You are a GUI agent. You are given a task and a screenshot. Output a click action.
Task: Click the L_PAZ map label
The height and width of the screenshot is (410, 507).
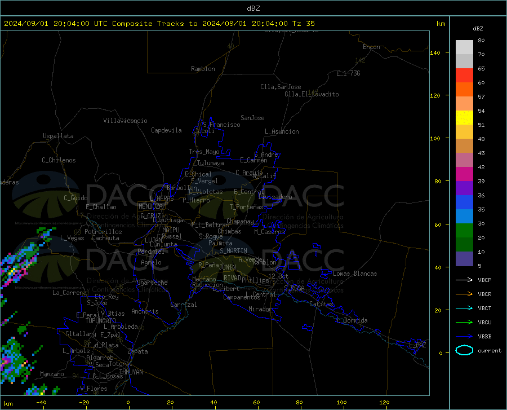coord(417,345)
